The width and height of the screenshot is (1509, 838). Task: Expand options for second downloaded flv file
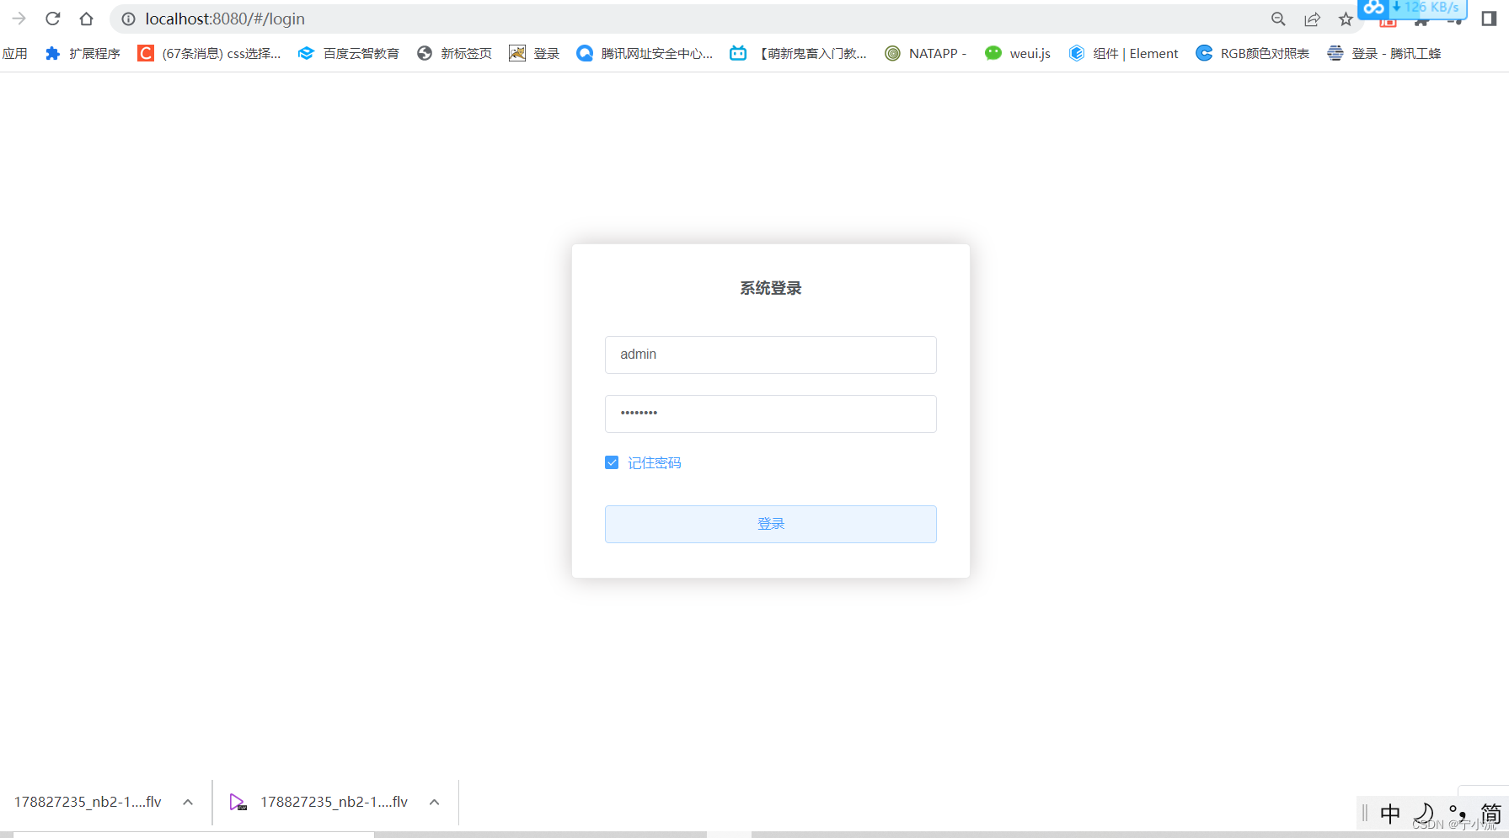pos(434,802)
